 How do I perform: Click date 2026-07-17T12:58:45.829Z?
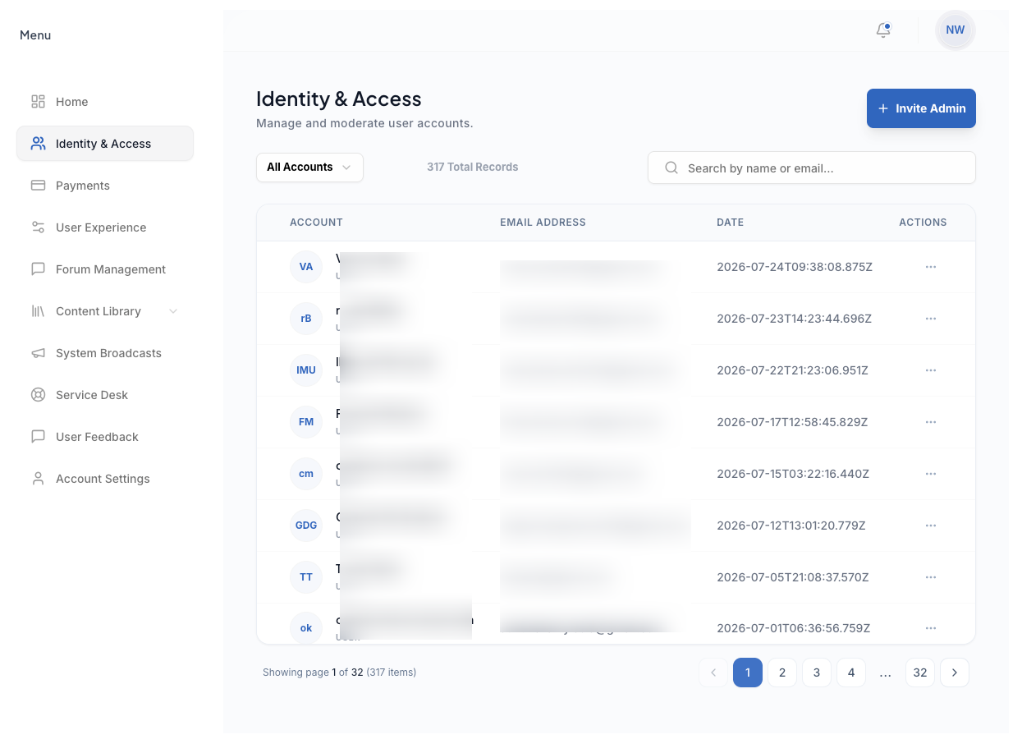pos(792,422)
